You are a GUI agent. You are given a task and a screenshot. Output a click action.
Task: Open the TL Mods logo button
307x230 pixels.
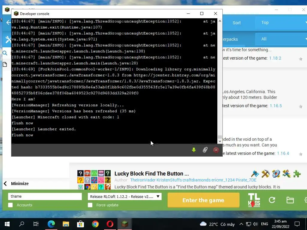click(254, 200)
